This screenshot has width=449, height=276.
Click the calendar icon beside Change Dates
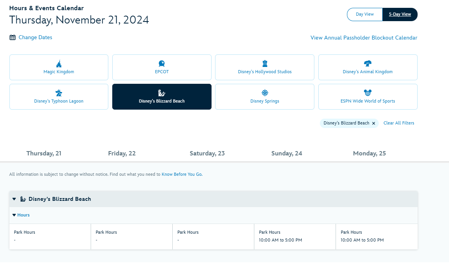pos(13,38)
